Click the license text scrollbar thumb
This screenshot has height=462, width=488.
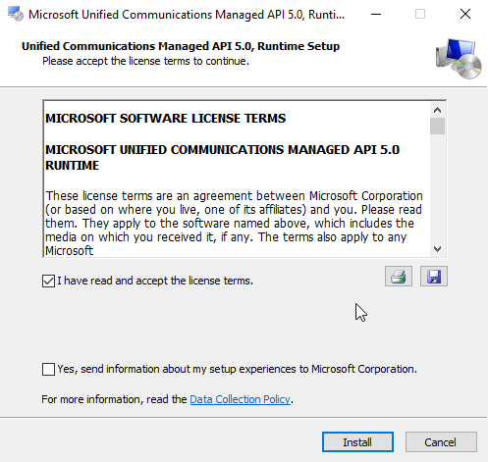click(437, 126)
